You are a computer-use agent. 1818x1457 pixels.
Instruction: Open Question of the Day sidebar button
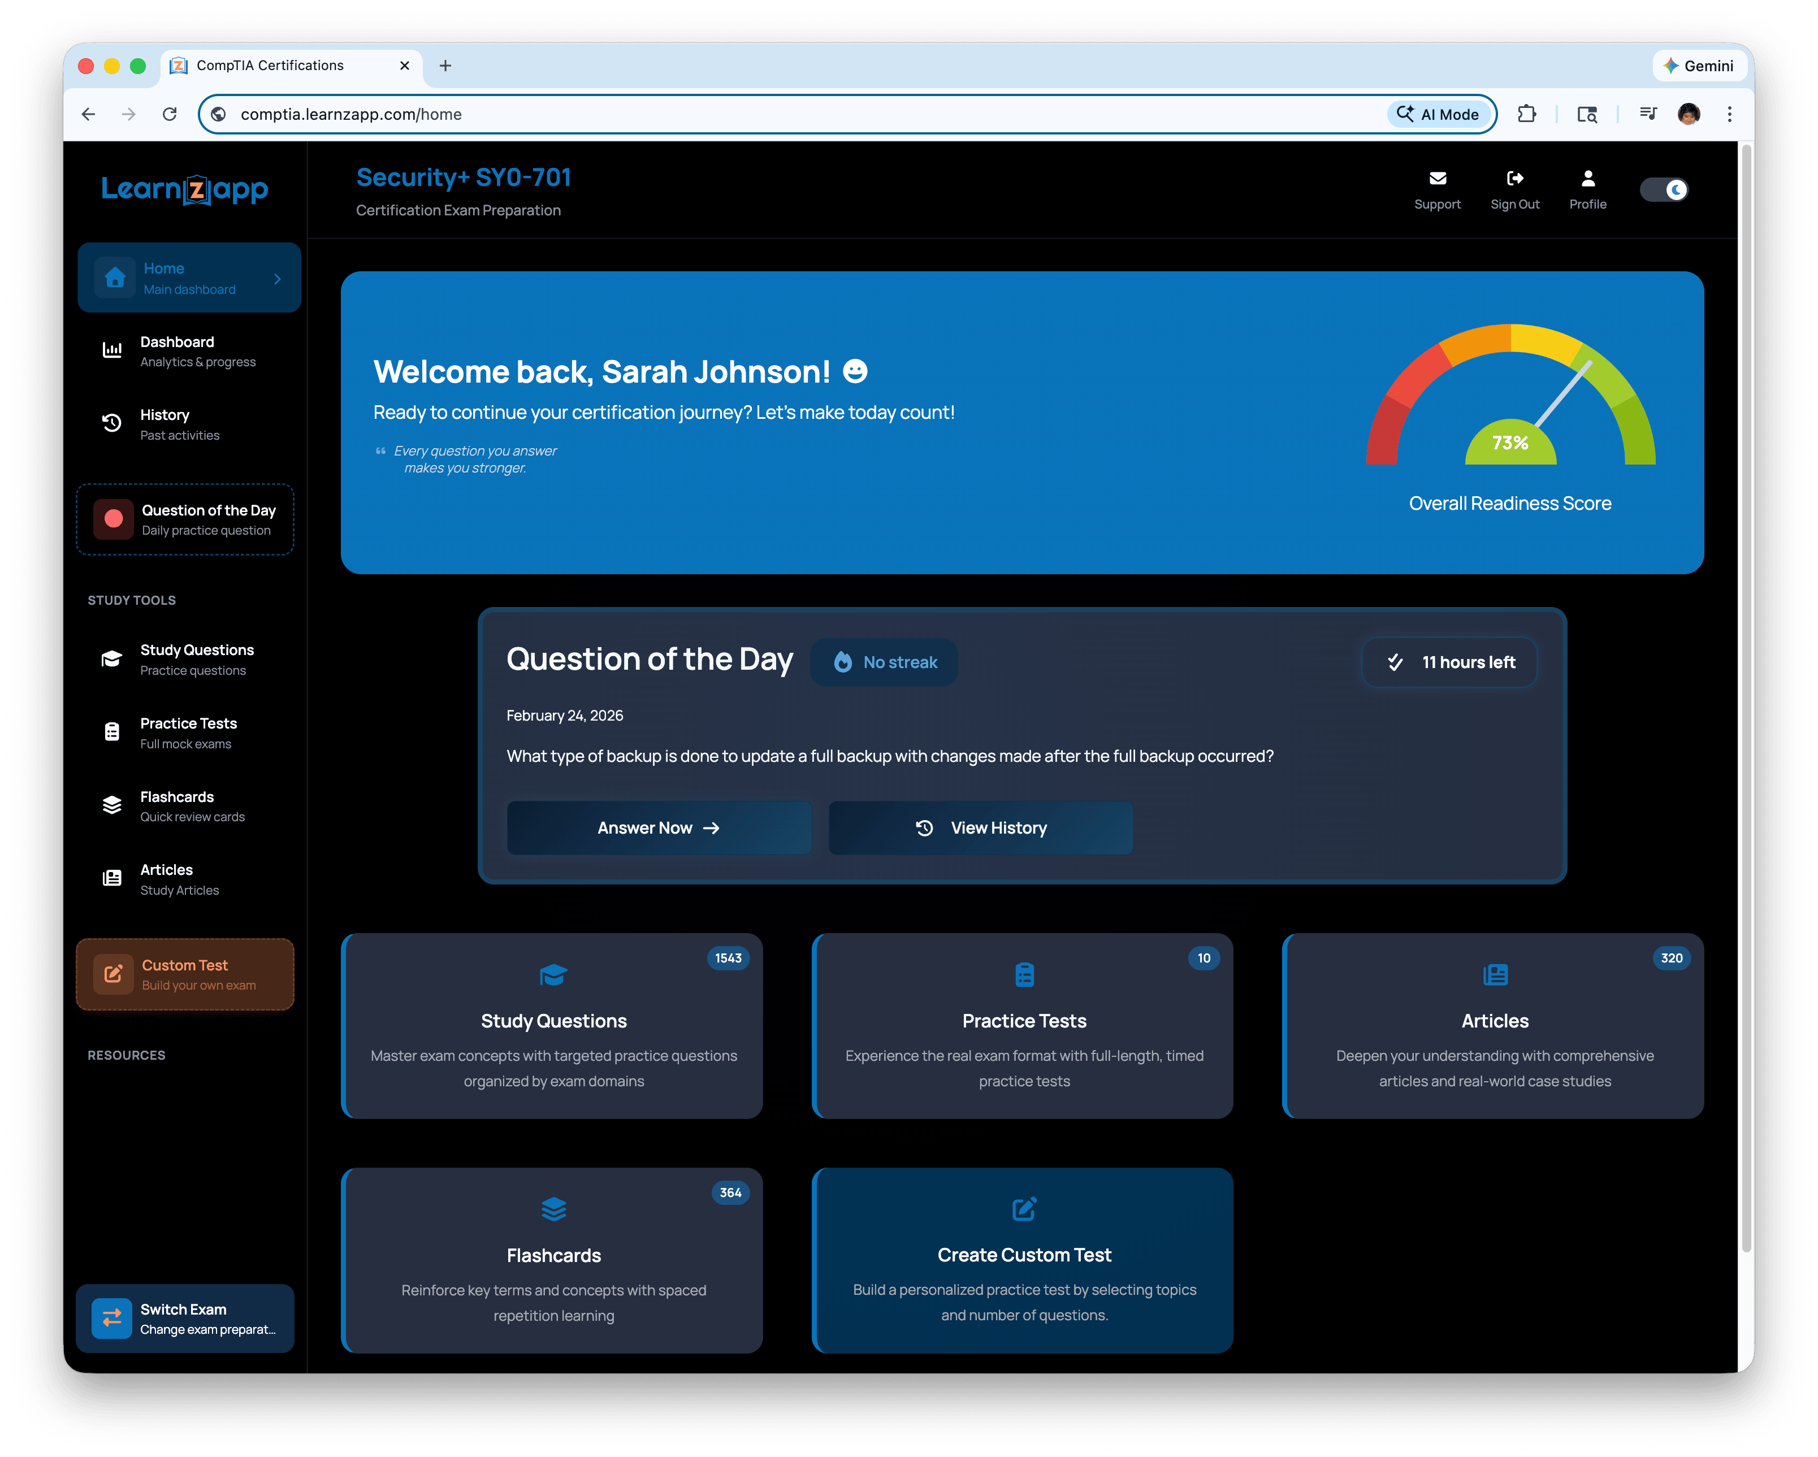click(185, 519)
